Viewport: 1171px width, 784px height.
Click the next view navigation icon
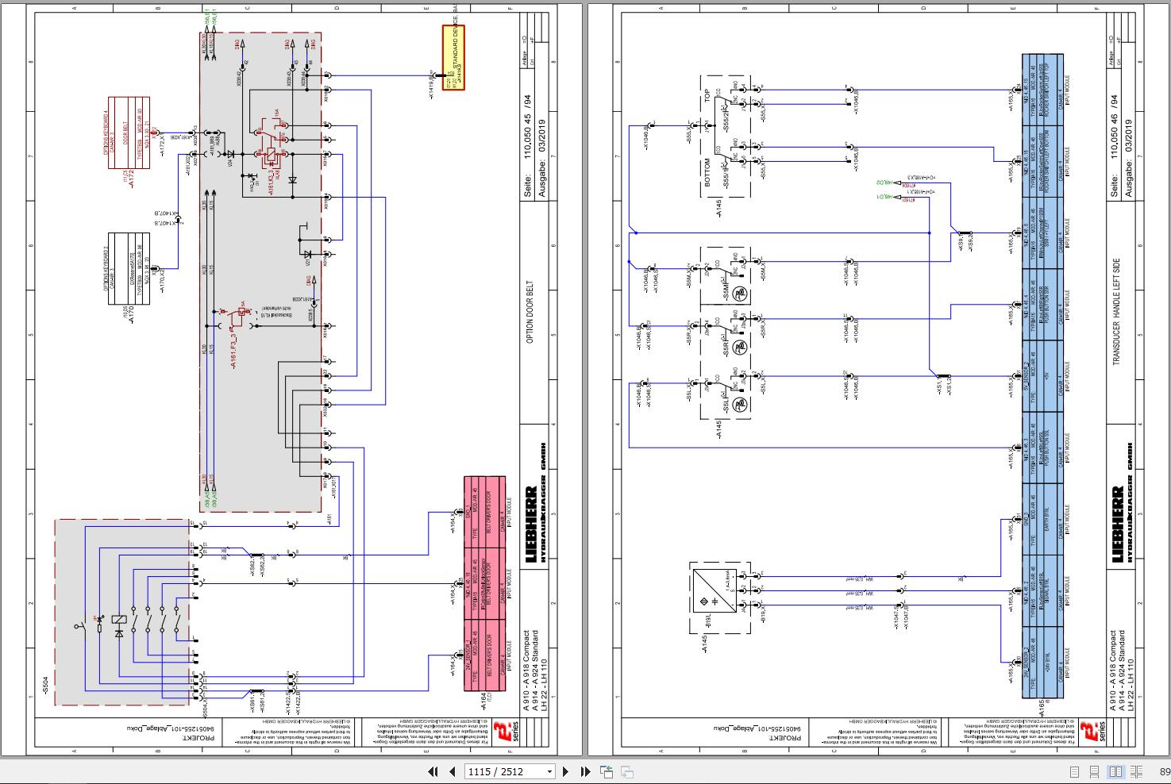click(x=626, y=771)
